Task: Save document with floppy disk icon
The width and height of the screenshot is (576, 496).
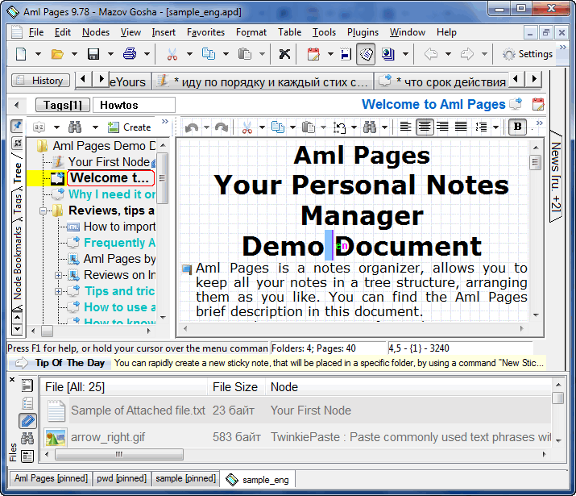Action: 93,54
